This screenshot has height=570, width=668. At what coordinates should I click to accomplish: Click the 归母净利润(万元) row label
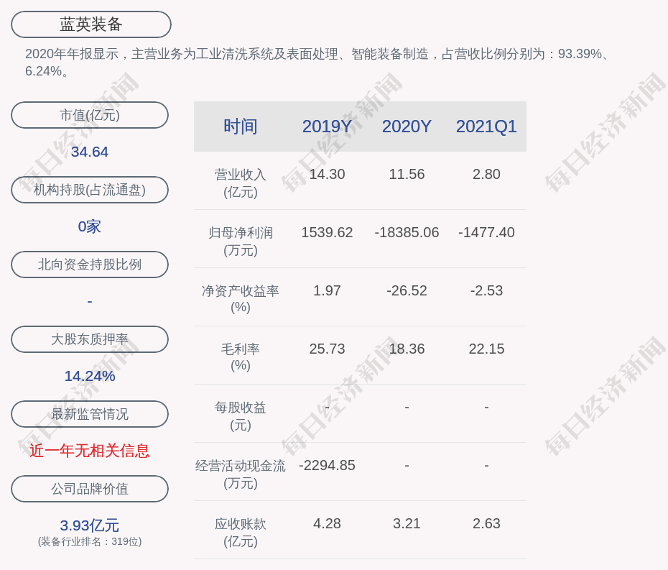point(241,242)
